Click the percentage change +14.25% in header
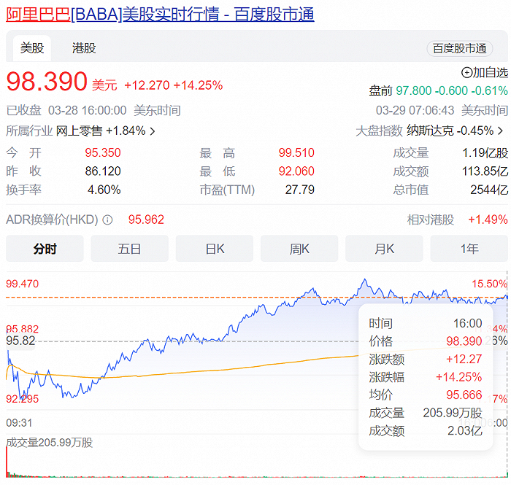This screenshot has width=511, height=485. coord(198,85)
